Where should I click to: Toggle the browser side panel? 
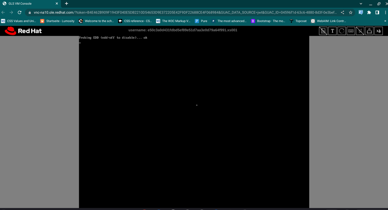(377, 12)
